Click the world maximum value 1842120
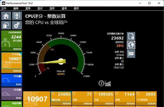Viewport: 164px width, 107px height. (119, 67)
